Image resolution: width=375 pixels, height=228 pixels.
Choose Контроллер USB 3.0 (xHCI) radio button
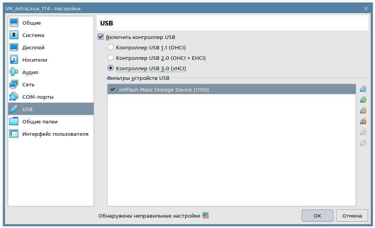pyautogui.click(x=111, y=68)
